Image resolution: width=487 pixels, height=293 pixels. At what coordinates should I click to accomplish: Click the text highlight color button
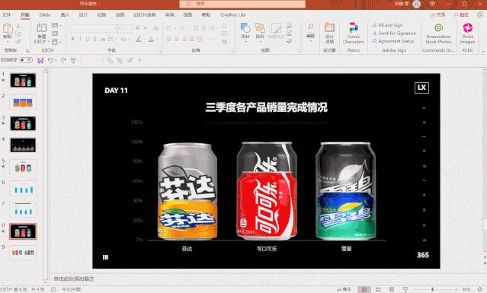[x=139, y=39]
